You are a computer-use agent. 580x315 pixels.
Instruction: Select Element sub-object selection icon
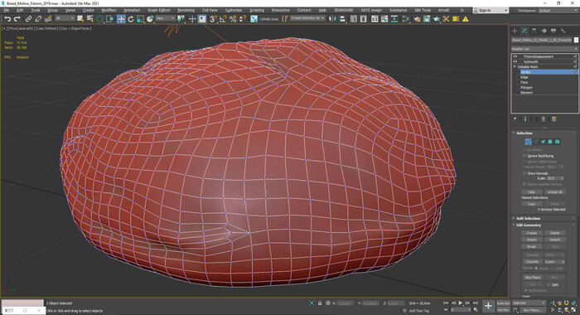pos(558,142)
